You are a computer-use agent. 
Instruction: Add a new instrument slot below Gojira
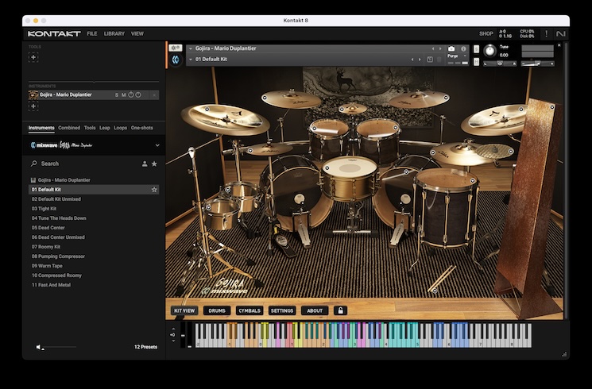33,106
